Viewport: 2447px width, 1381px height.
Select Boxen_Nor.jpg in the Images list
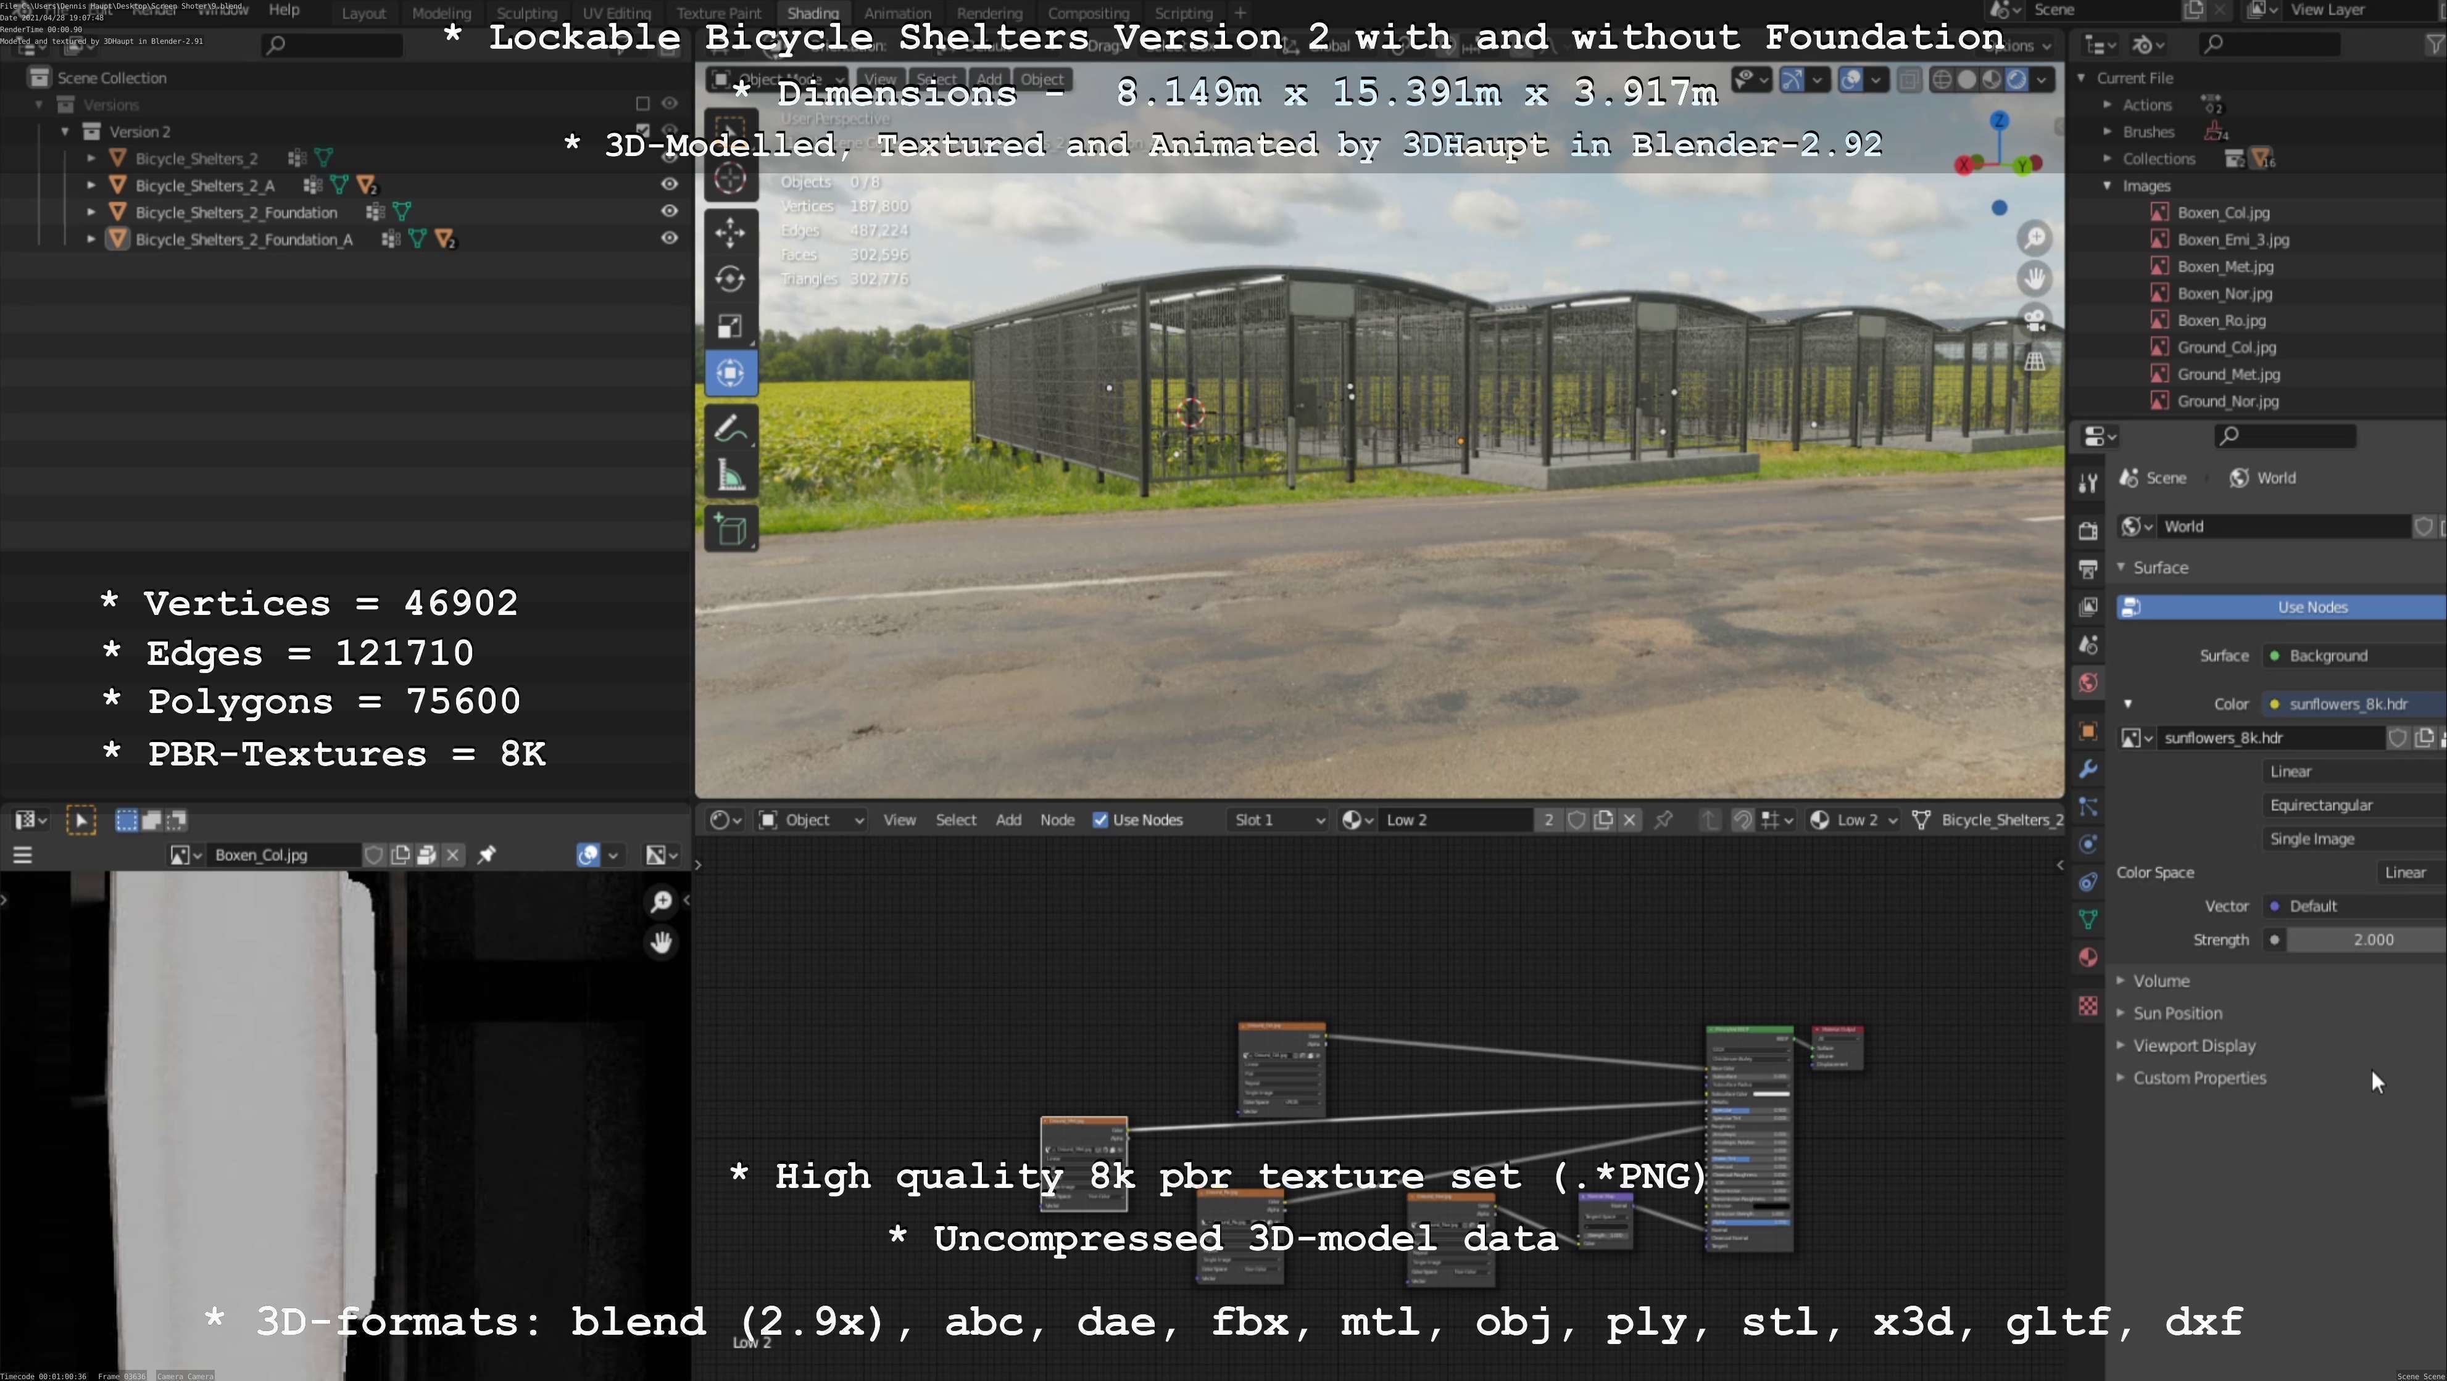2224,293
